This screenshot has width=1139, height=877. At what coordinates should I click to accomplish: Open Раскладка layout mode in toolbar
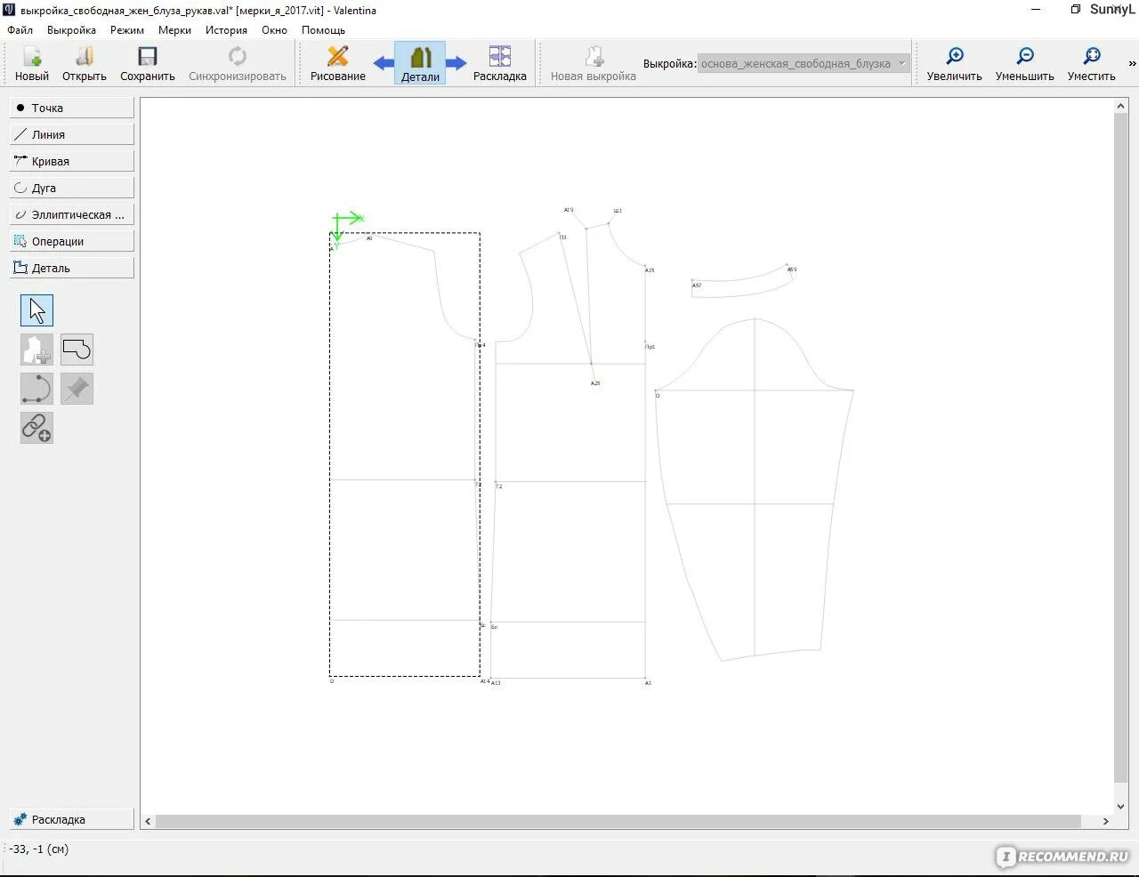point(500,63)
